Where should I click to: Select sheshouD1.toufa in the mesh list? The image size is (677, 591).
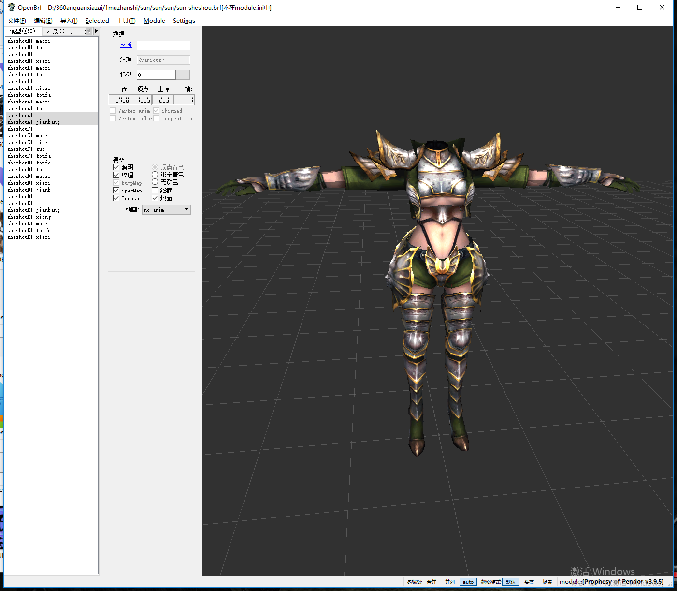point(51,163)
